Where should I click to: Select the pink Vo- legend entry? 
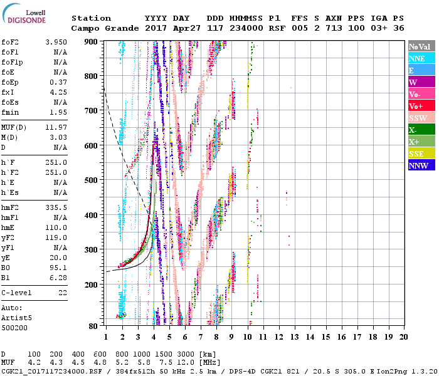pos(421,94)
